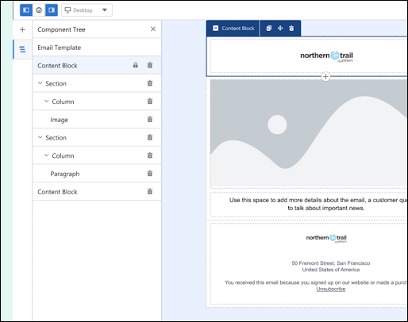This screenshot has height=322, width=408.
Task: Select the placeholder image on canvas
Action: pos(309,134)
